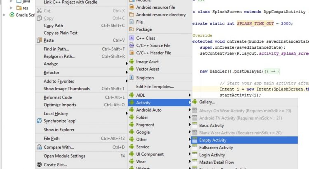
Task: Expand the Local History submenu
Action: (x=56, y=113)
